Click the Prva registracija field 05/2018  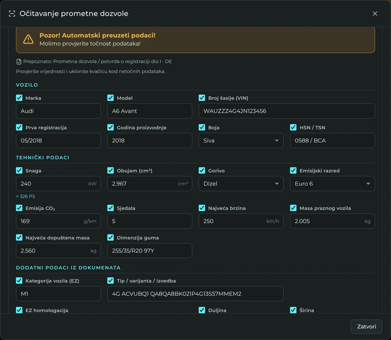pos(58,140)
